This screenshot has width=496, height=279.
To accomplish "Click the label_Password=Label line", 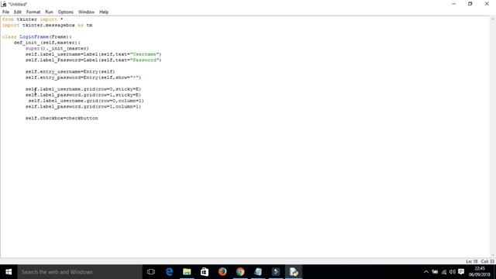I will pyautogui.click(x=93, y=60).
